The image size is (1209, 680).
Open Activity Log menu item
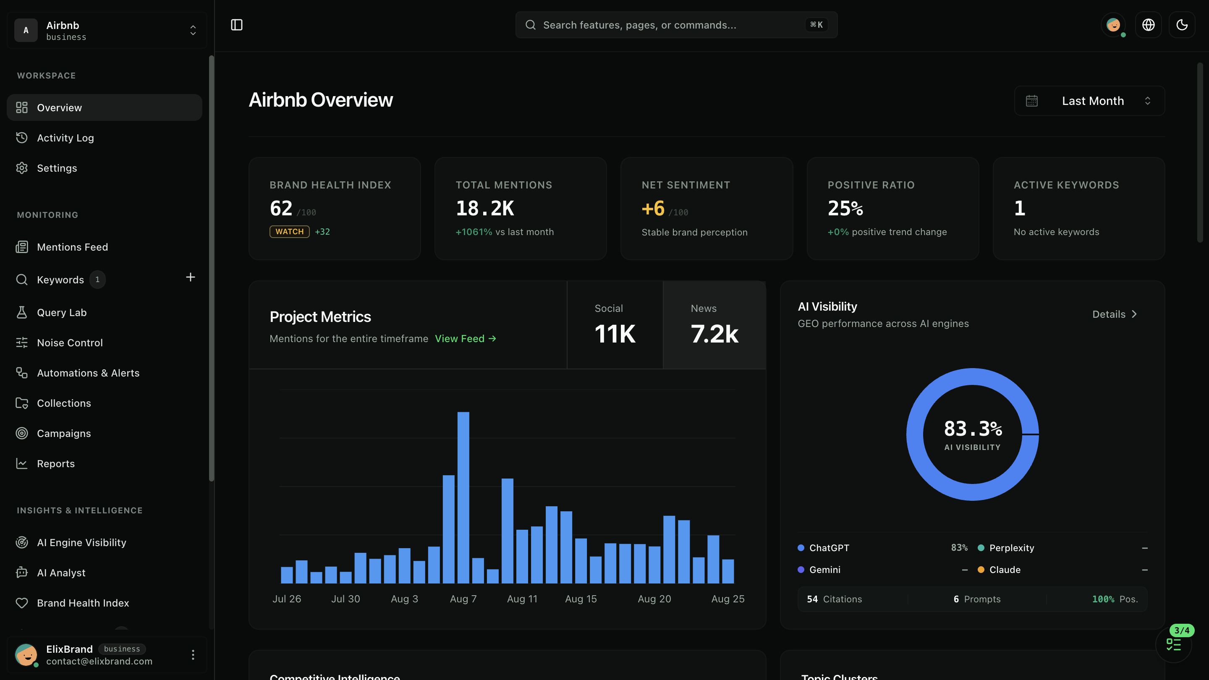pos(104,138)
